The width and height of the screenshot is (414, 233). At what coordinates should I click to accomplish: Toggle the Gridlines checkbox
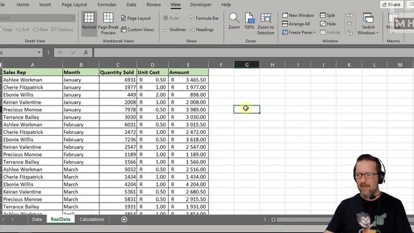(166, 30)
